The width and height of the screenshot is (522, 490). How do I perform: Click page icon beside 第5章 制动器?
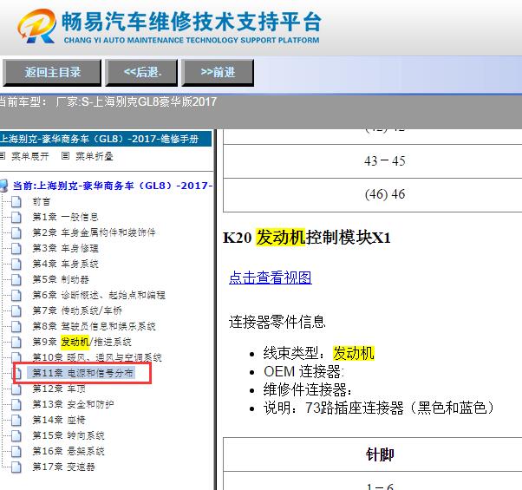tap(16, 279)
